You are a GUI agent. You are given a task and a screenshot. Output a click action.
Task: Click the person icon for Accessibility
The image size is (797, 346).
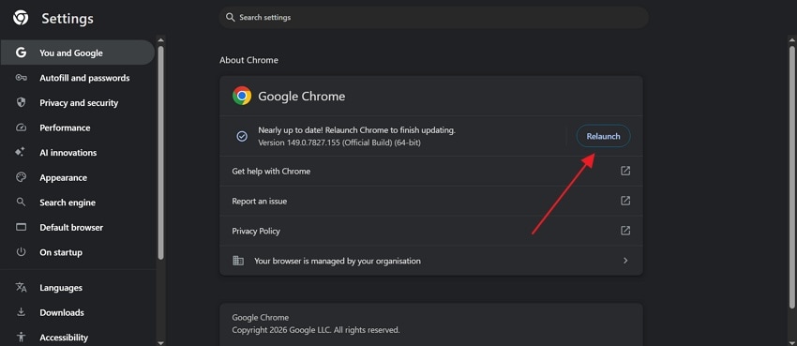click(x=21, y=337)
